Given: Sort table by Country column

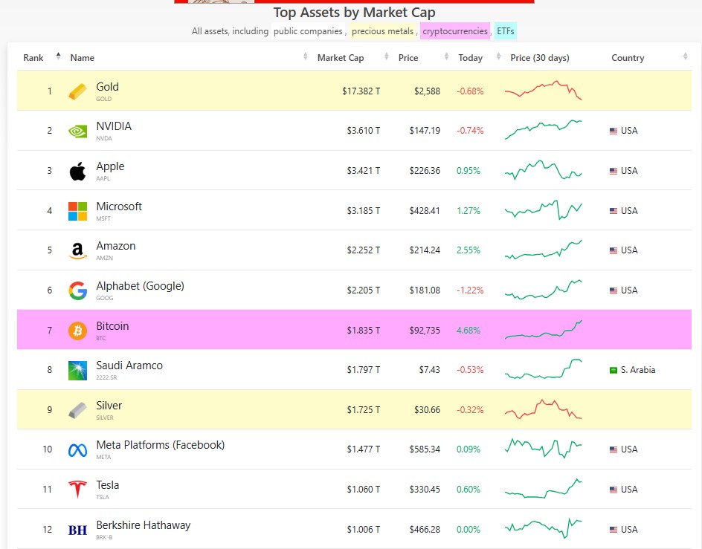Looking at the screenshot, I should [628, 58].
